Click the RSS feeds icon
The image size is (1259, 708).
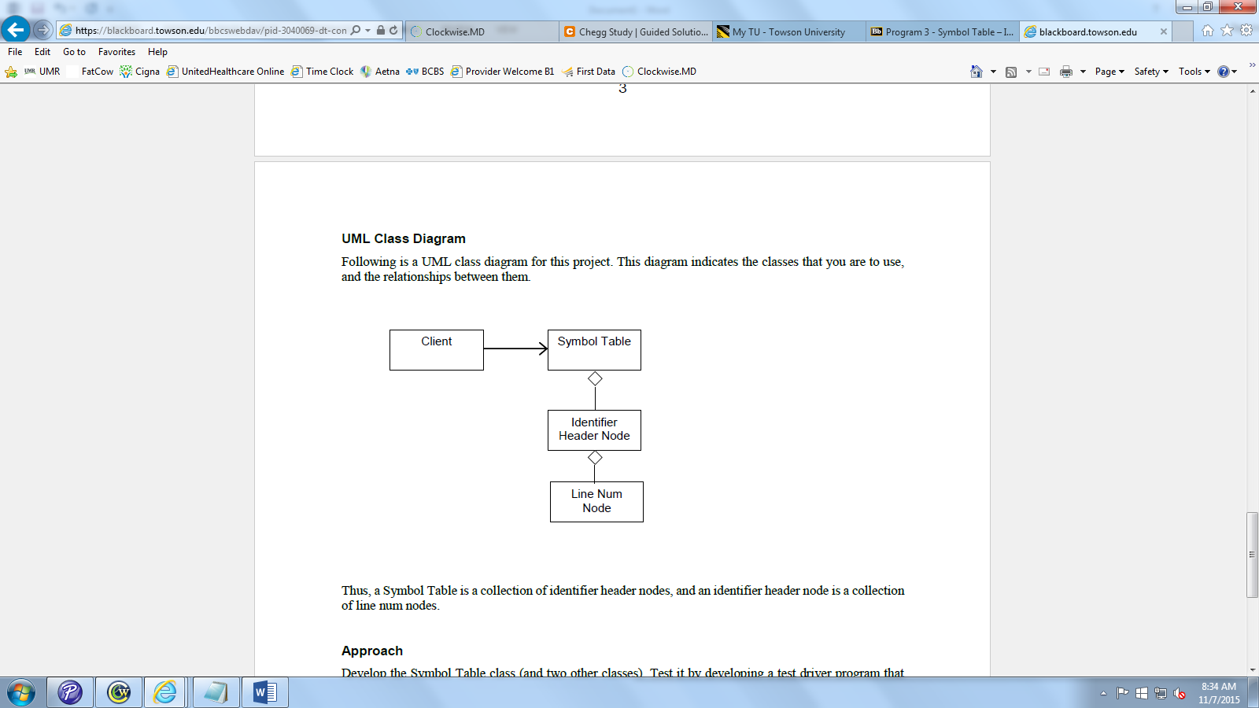[1010, 71]
